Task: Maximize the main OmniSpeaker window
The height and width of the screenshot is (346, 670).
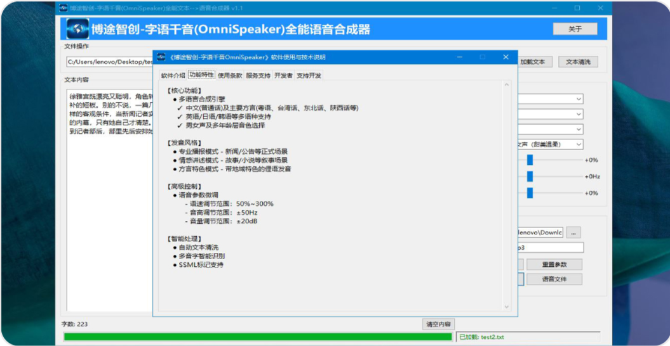Action: click(577, 8)
